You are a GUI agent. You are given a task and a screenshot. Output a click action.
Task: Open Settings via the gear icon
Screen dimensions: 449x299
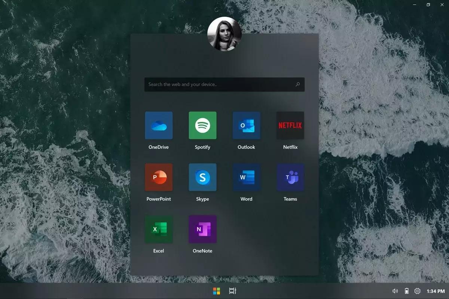pyautogui.click(x=418, y=290)
